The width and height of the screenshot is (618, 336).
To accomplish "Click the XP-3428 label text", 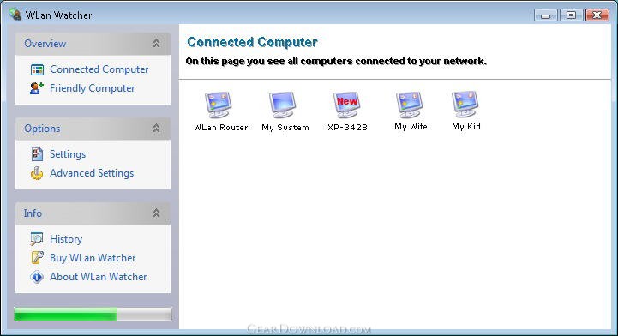I will point(347,128).
